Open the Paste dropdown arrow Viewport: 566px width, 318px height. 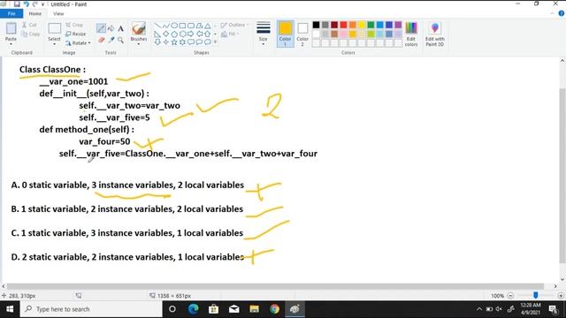pos(11,43)
